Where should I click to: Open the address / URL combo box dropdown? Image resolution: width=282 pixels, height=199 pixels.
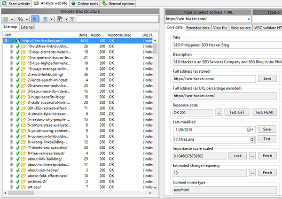tap(248, 19)
